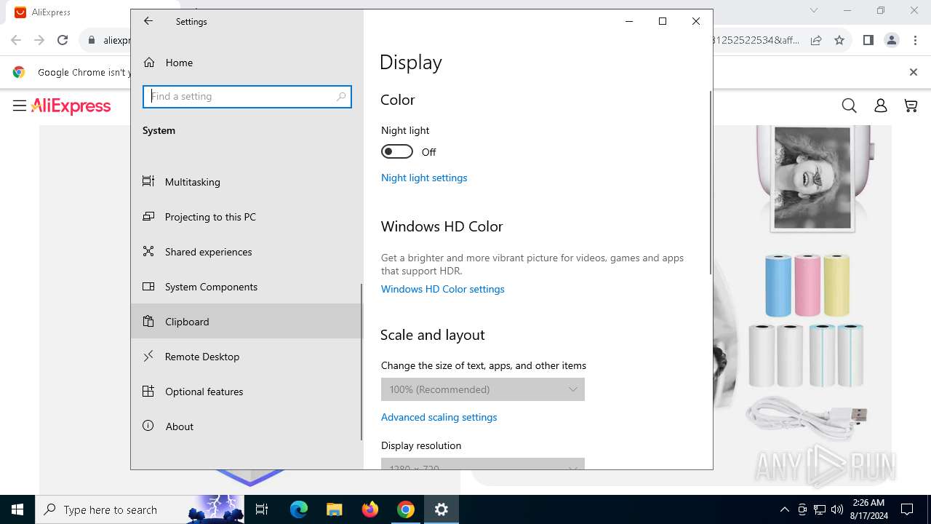Open the volume tray icon
The height and width of the screenshot is (524, 931).
click(x=837, y=509)
